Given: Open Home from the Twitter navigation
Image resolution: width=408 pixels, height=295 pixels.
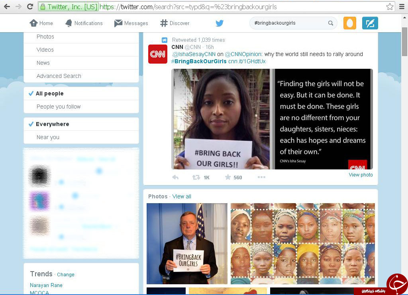Looking at the screenshot, I should 41,23.
